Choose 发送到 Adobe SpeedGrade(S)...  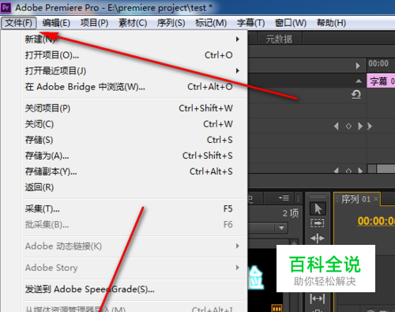coord(134,289)
